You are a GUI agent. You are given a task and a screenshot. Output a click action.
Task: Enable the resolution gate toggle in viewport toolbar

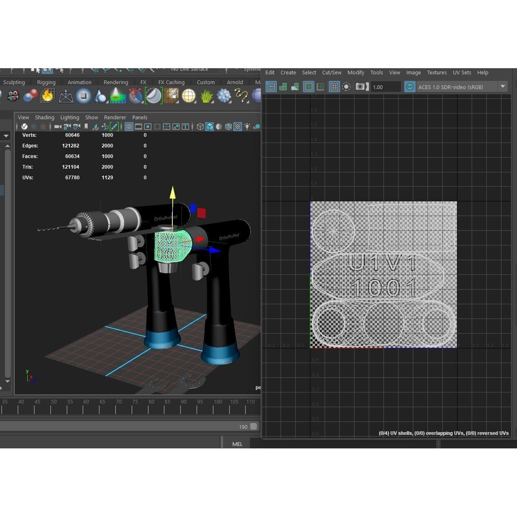[x=148, y=127]
